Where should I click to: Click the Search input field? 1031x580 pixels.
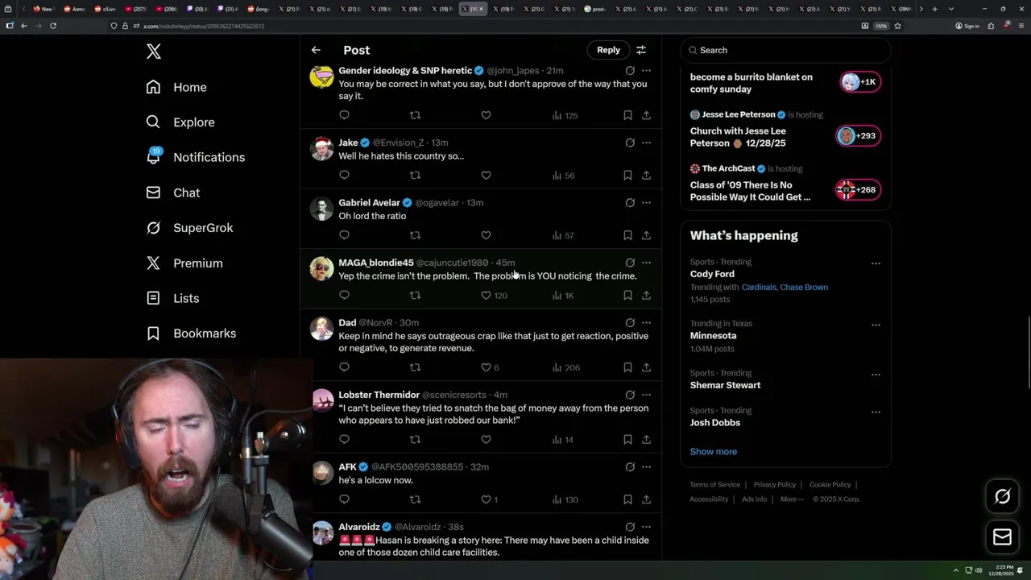[786, 50]
